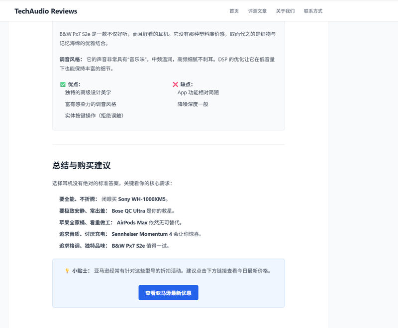Click the 降噪深度一般 list item

193,104
